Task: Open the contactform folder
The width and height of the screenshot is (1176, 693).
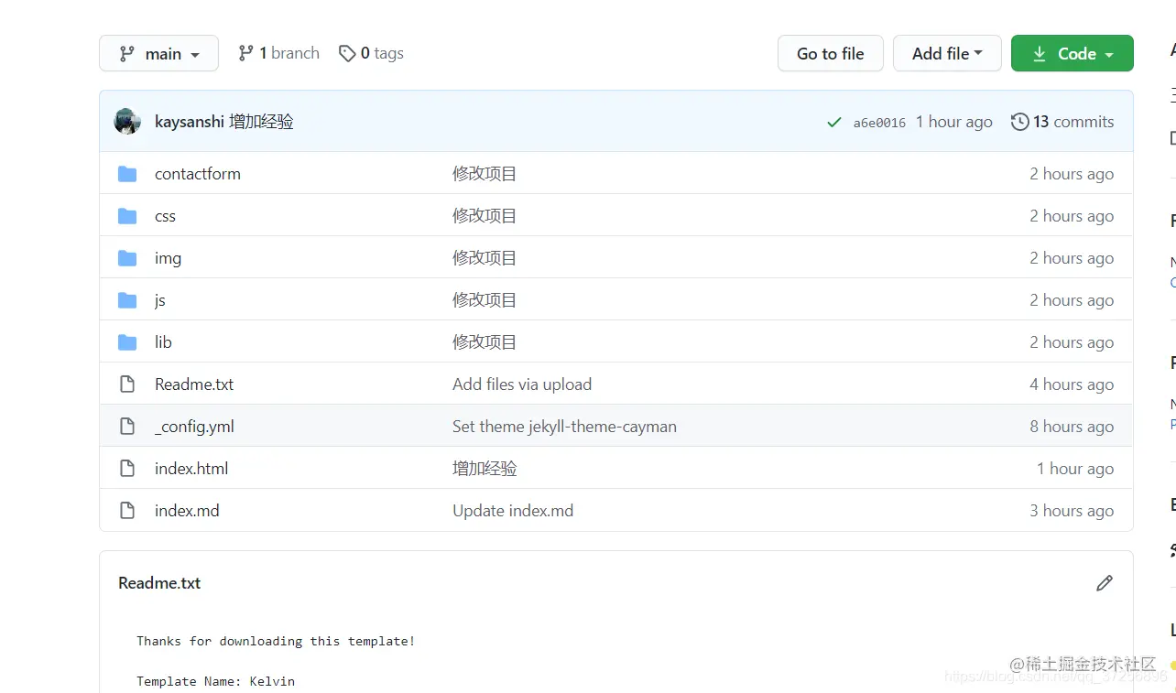Action: 198,174
